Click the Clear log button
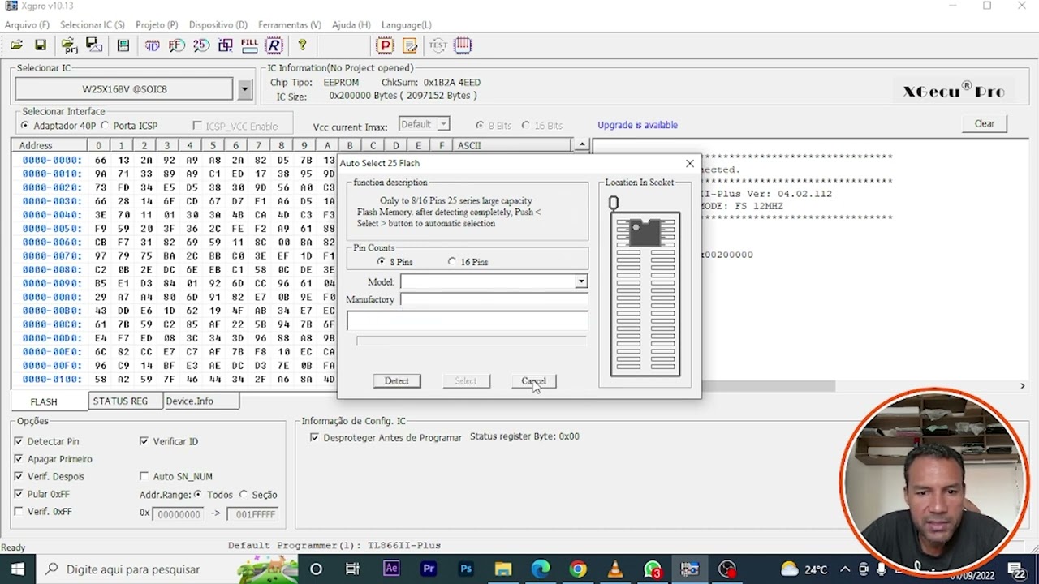The height and width of the screenshot is (584, 1039). tap(985, 124)
